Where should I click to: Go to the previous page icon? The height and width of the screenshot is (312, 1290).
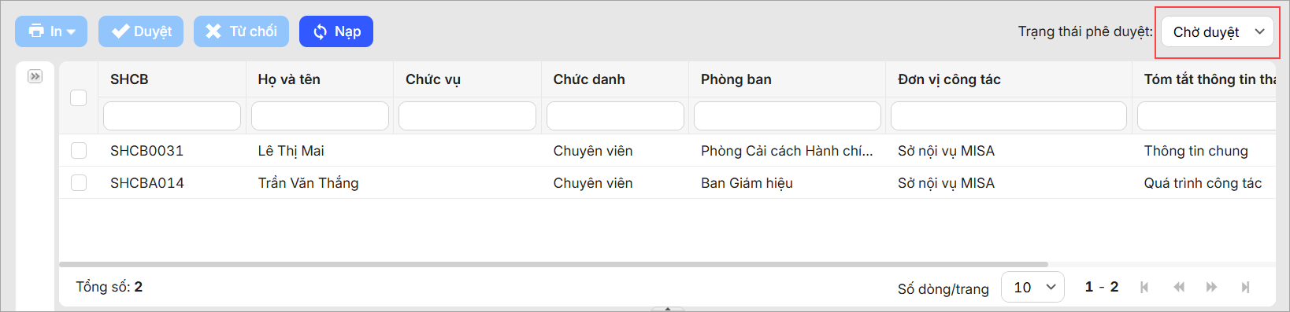1179,287
